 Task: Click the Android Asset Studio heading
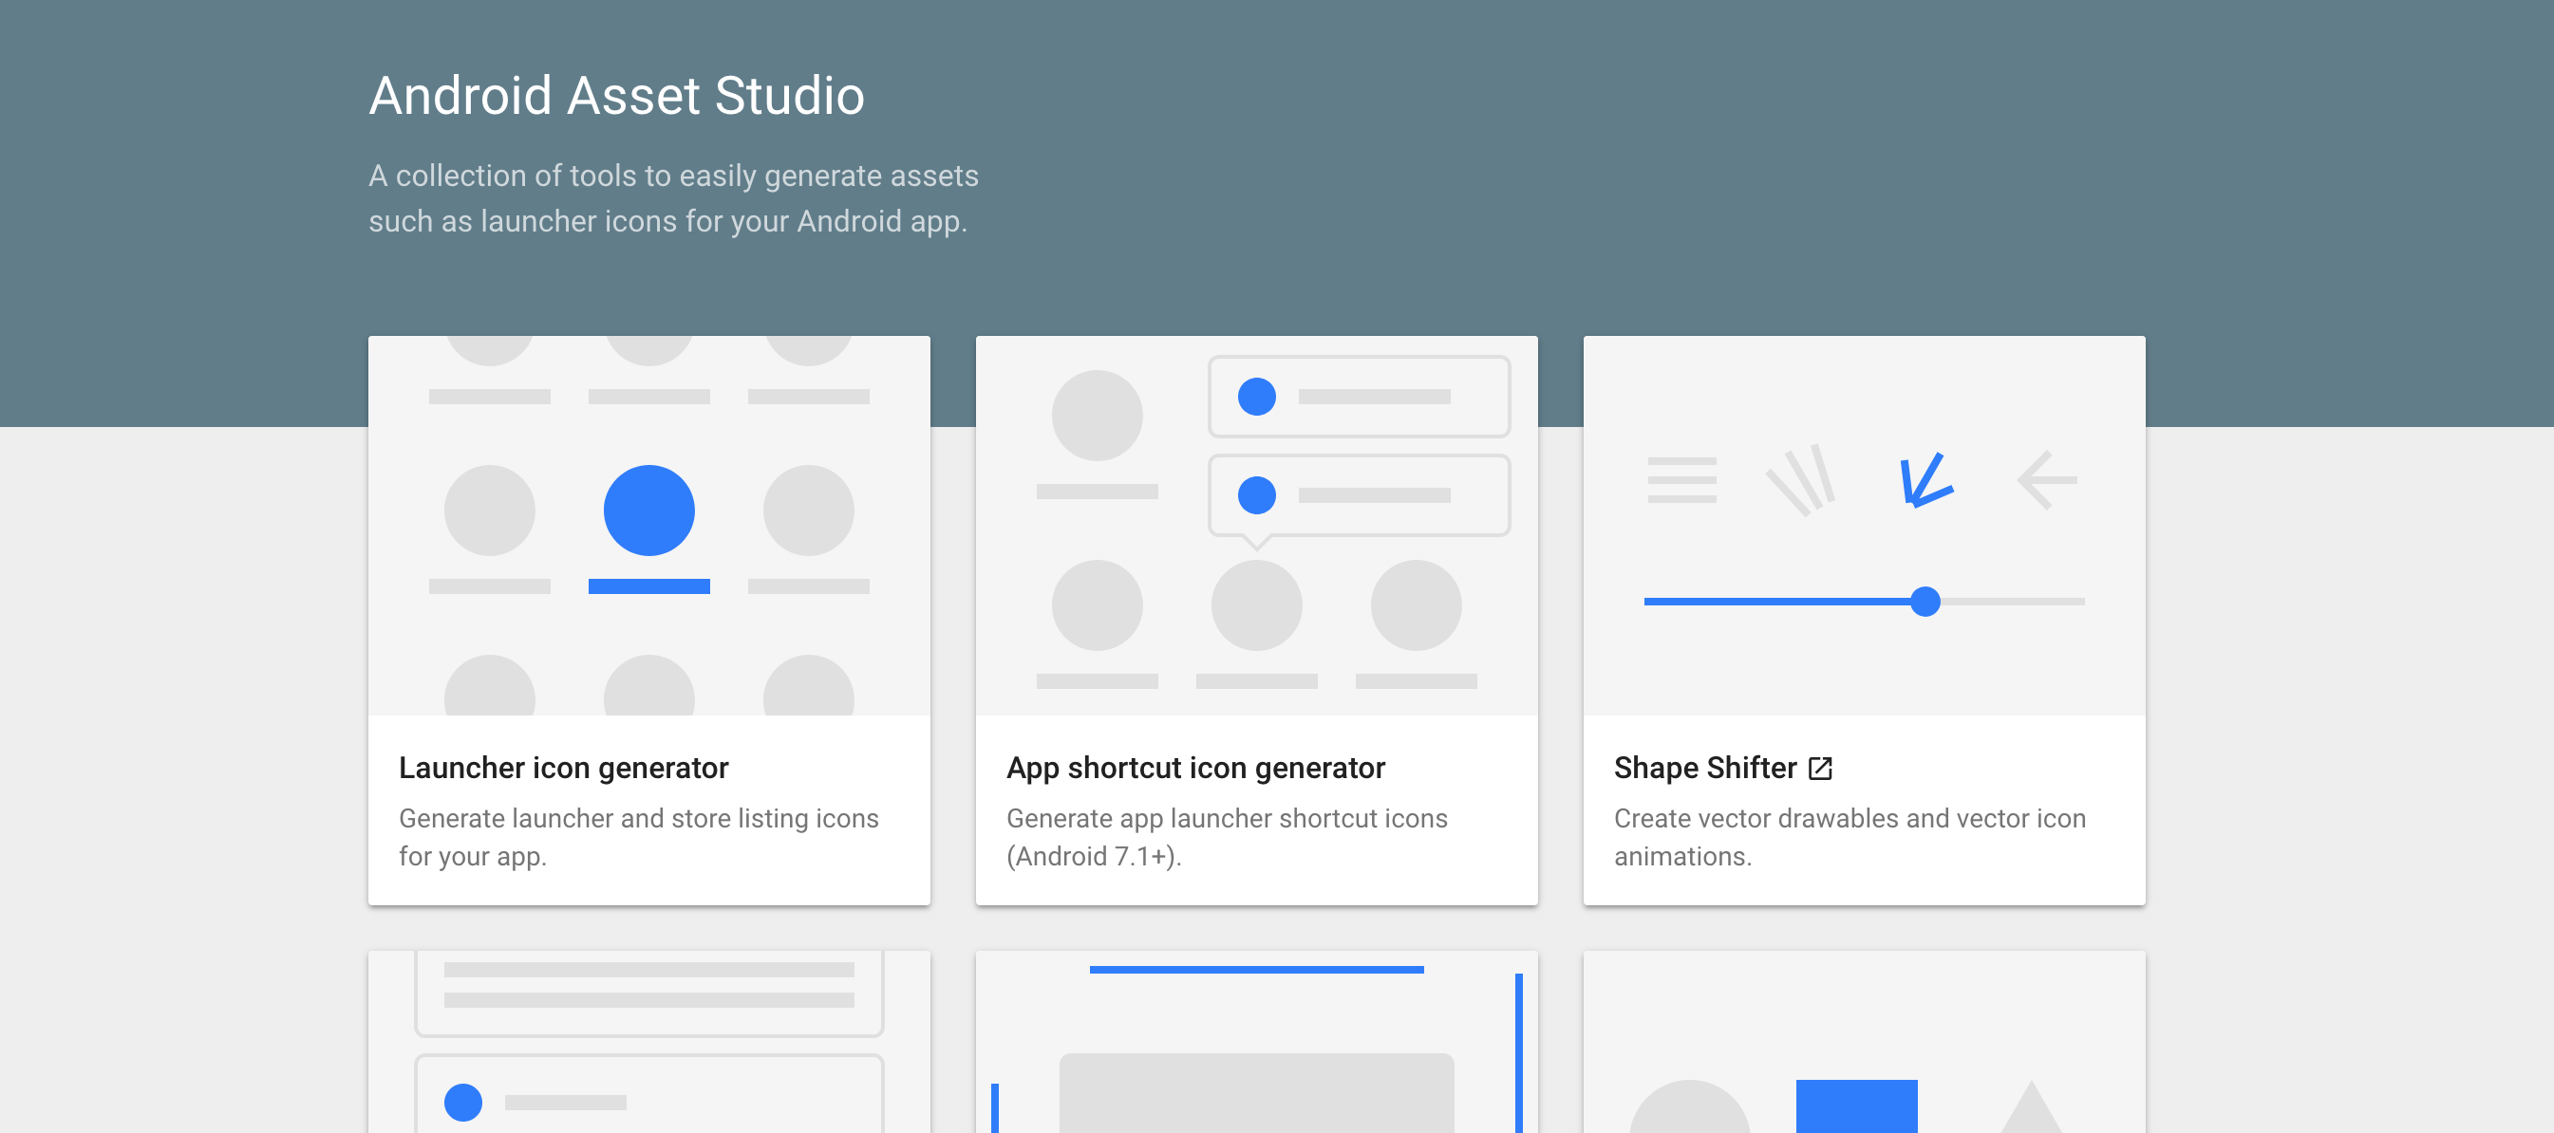617,95
